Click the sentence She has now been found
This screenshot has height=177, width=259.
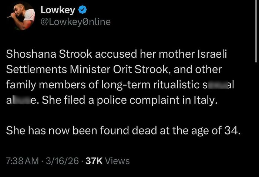coord(77,130)
